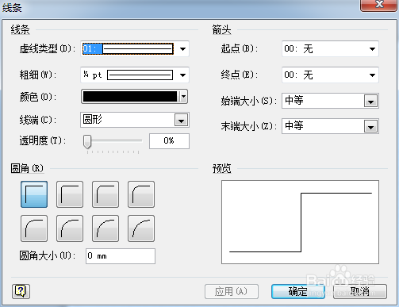This screenshot has height=307, width=399.
Task: Click the 取消 Cancel button
Action: (360, 292)
